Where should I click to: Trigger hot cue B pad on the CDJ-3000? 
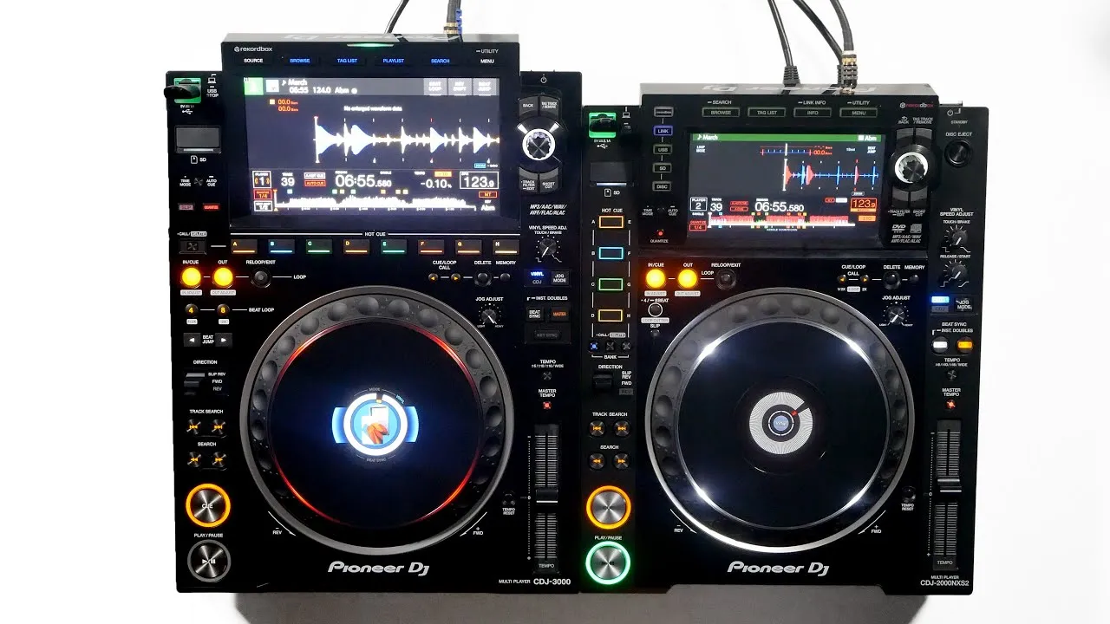coord(282,246)
